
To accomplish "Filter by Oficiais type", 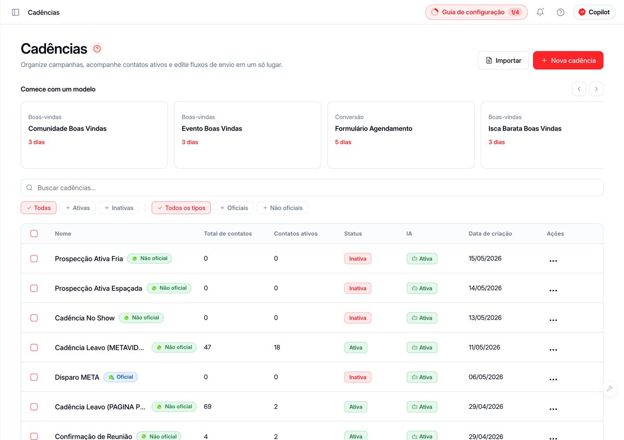I will [234, 208].
